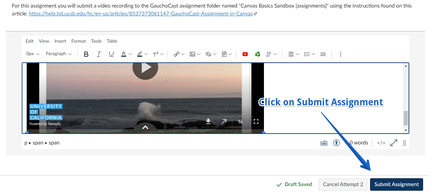Screen dimensions: 432x194
Task: Toggle underline formatting
Action: [111, 54]
